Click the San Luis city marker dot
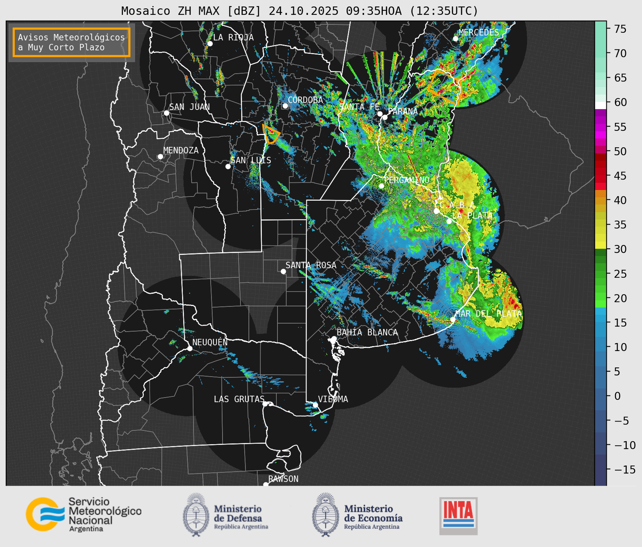This screenshot has width=642, height=547. pos(228,167)
